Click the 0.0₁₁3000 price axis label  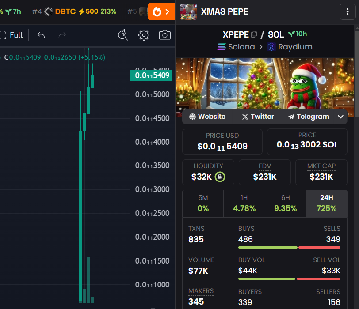pos(152,189)
